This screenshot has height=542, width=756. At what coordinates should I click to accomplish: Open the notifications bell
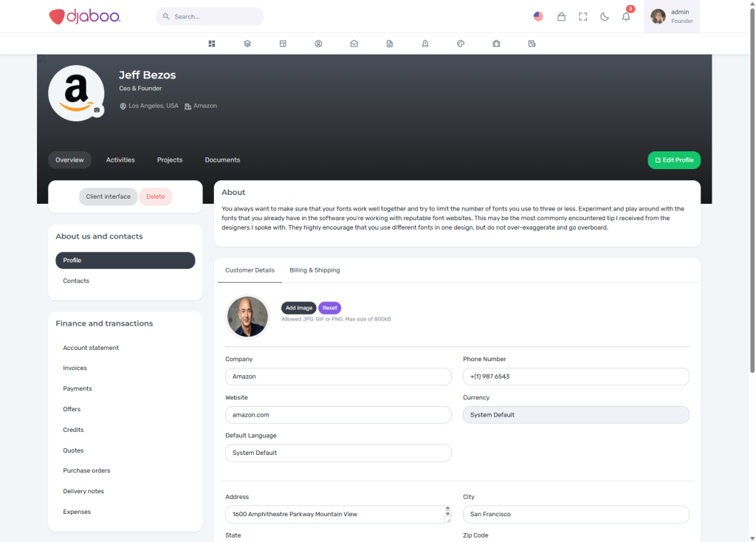tap(626, 16)
